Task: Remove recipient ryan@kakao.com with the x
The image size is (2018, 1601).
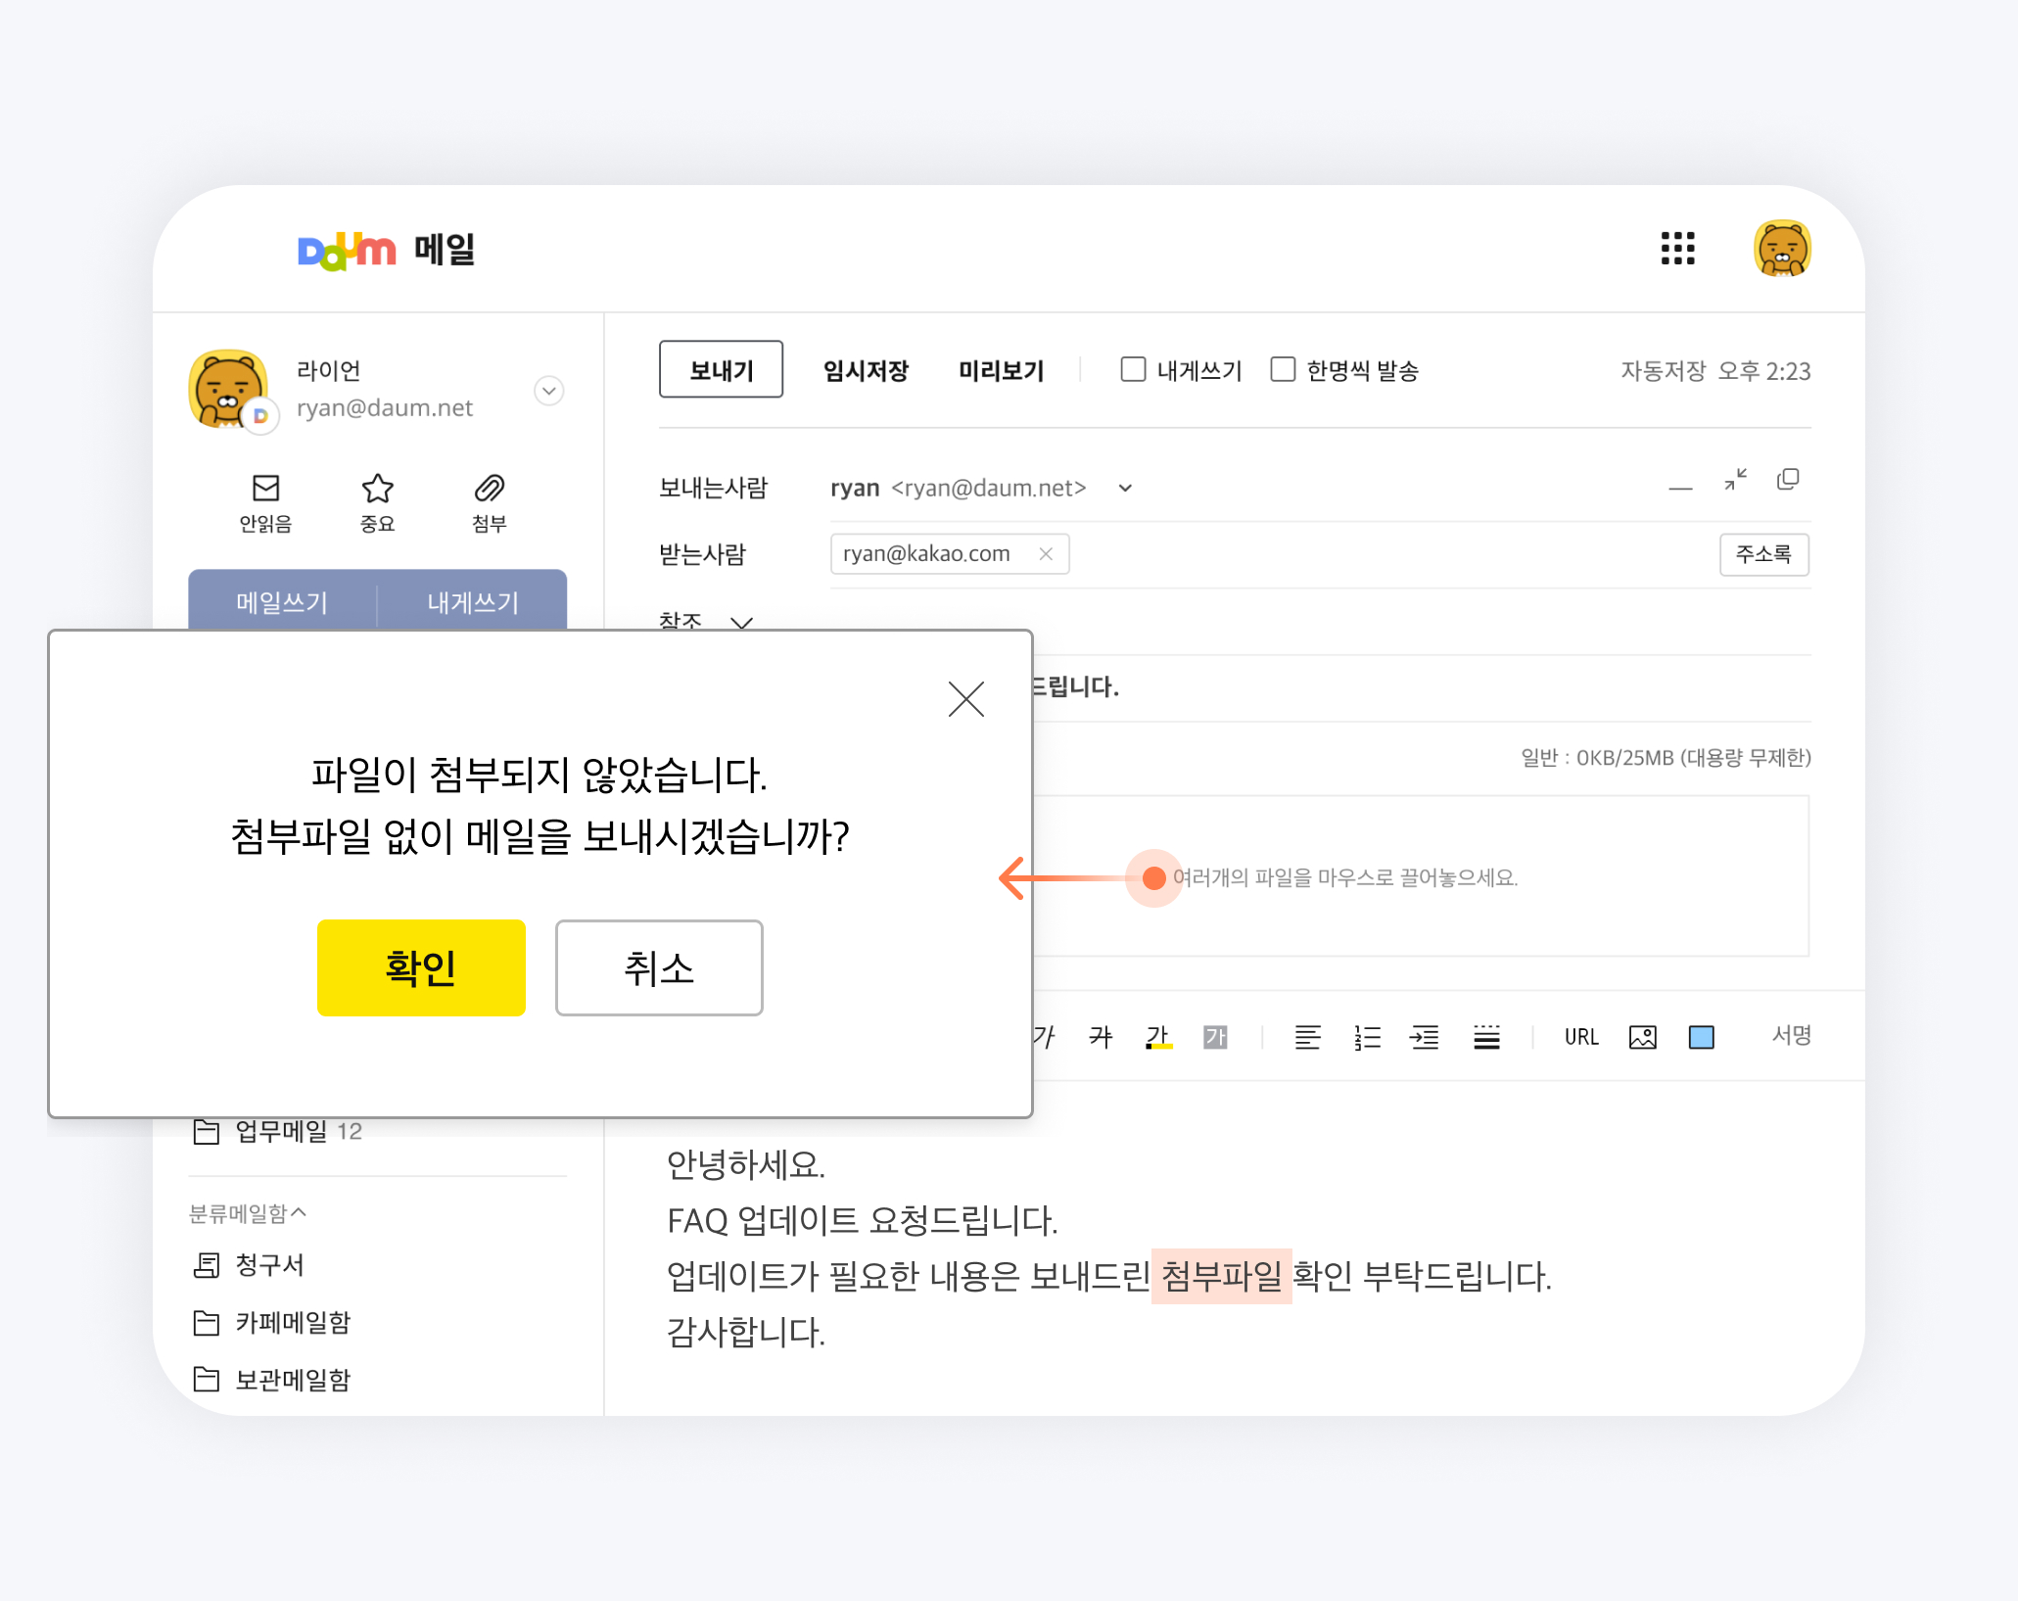Action: pos(1046,553)
